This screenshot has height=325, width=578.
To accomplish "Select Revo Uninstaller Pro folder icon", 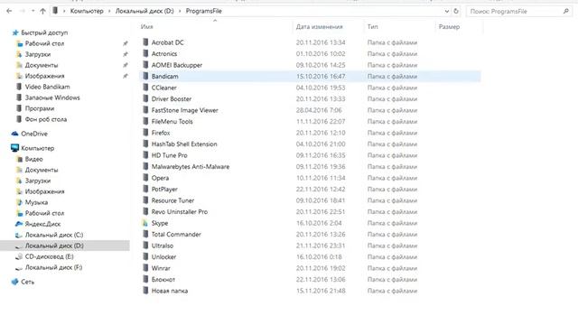I will (x=145, y=211).
